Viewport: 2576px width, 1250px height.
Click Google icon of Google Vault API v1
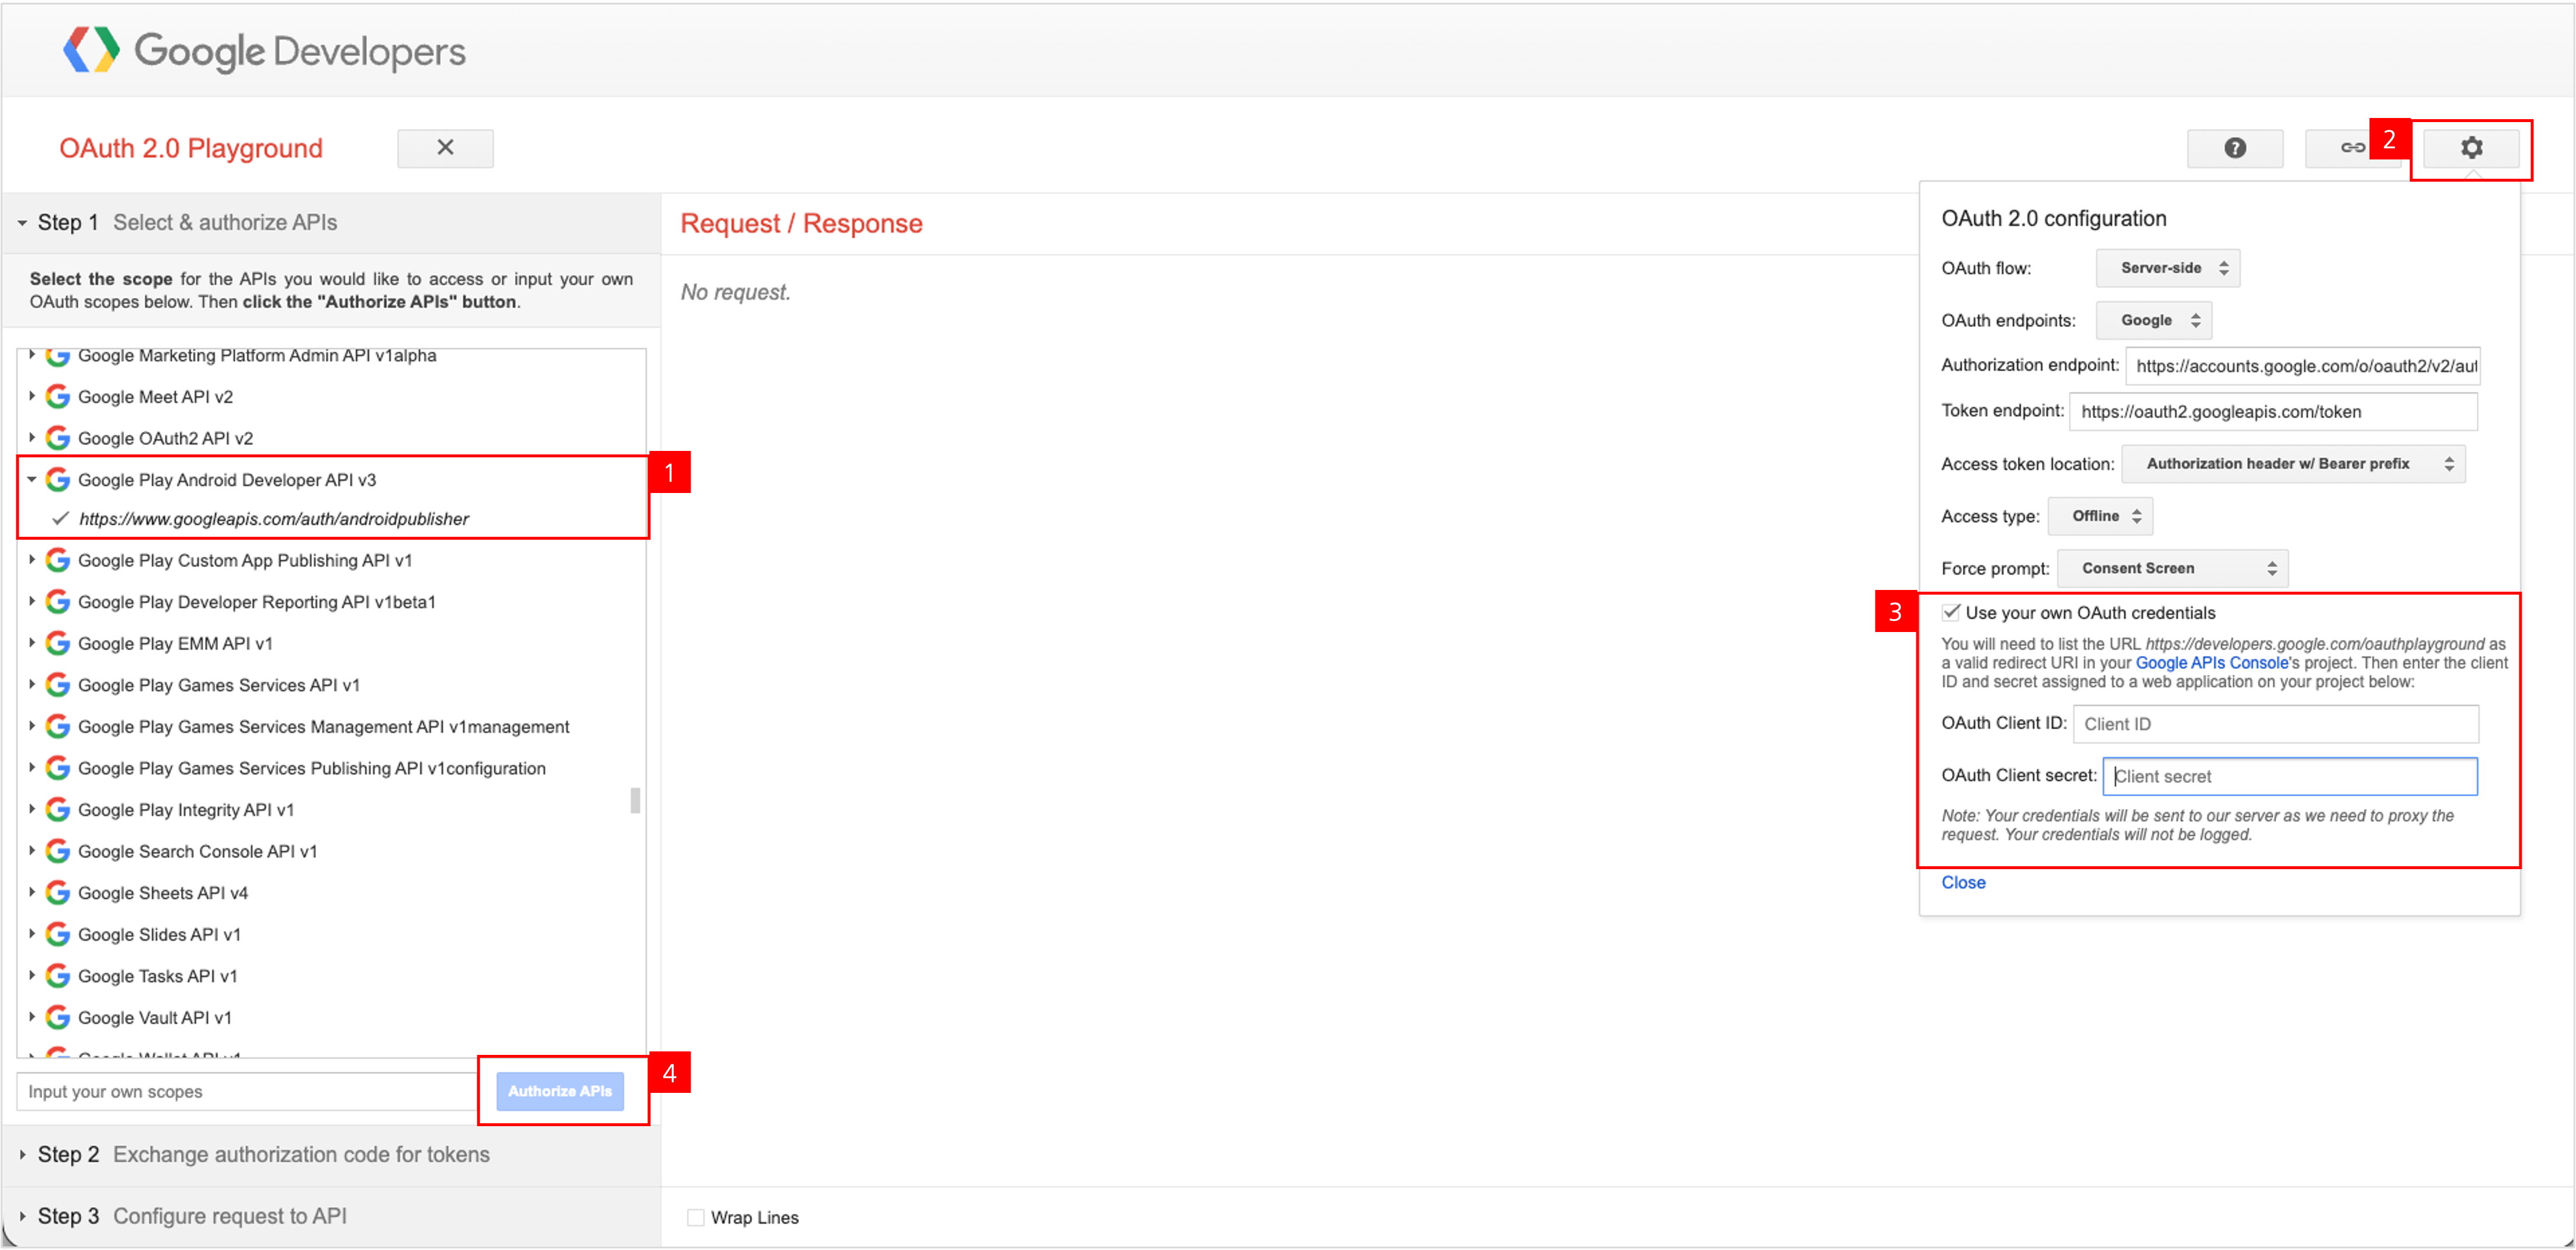[x=58, y=1018]
